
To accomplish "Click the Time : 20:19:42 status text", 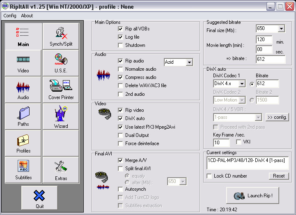I will (x=222, y=210).
